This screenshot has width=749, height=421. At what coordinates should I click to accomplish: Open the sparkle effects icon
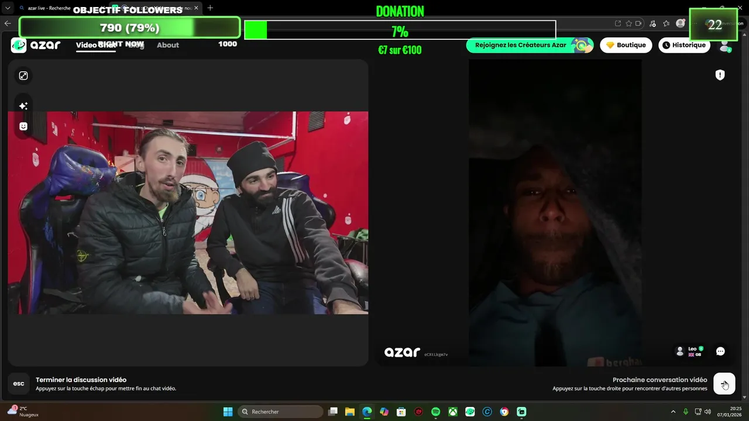[x=23, y=106]
